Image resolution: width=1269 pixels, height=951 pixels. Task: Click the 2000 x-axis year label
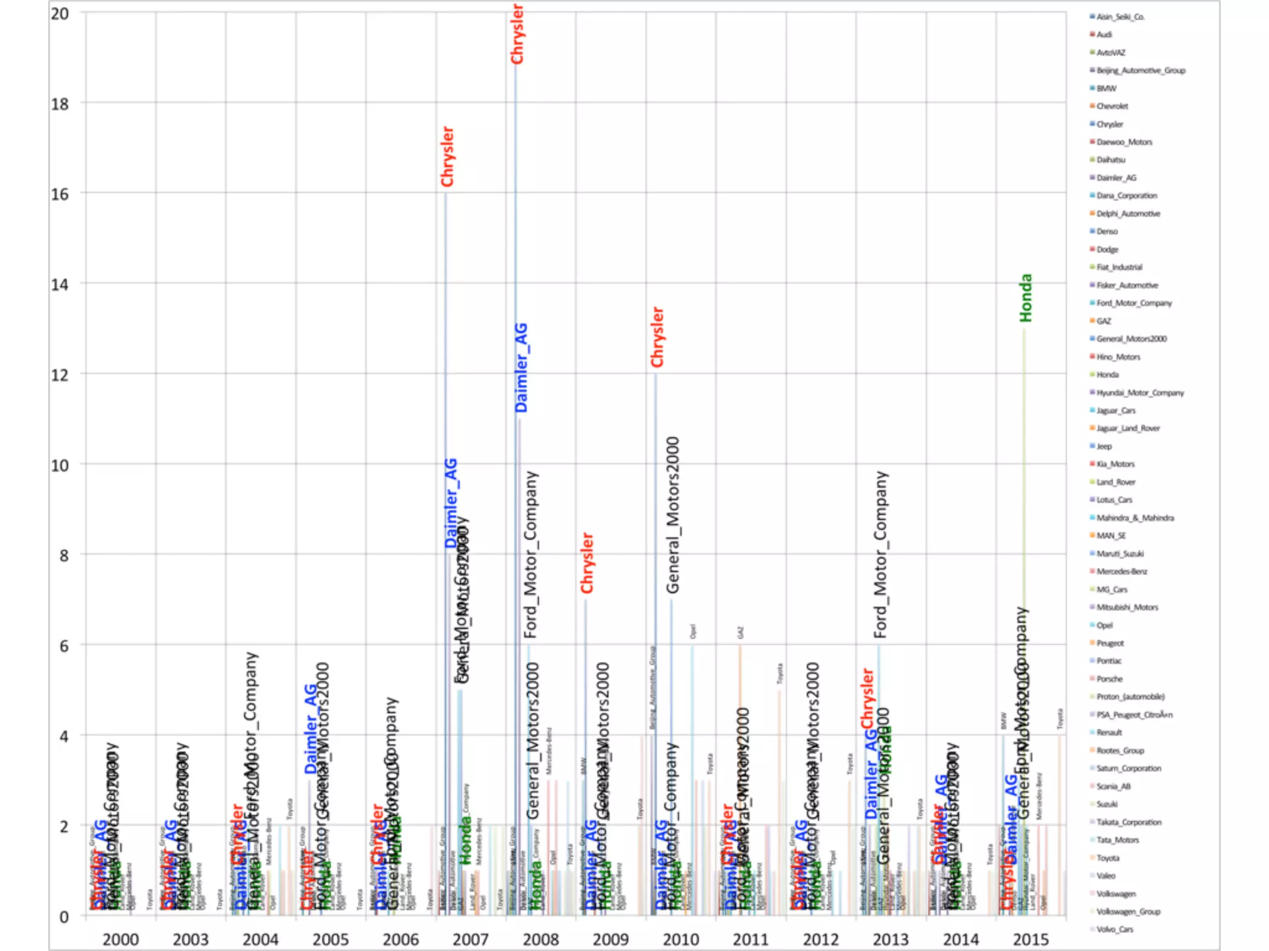point(120,939)
